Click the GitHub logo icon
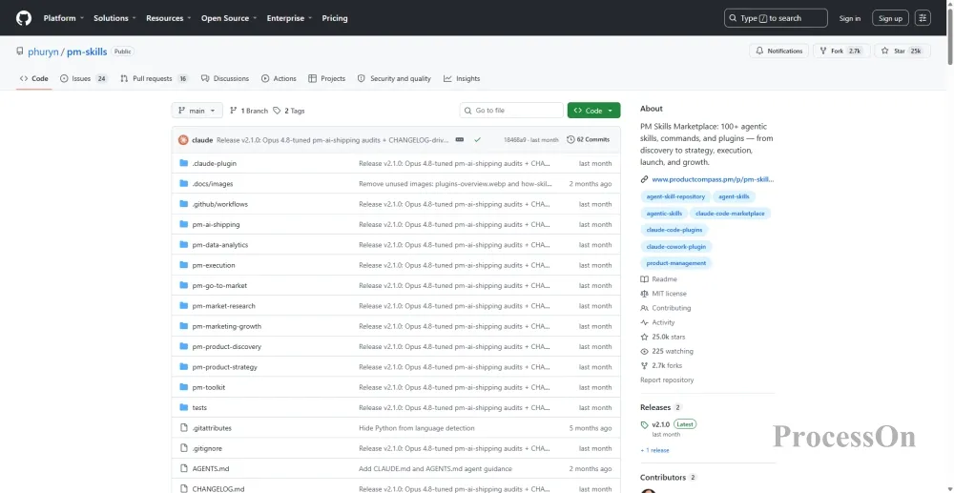954x493 pixels. tap(24, 18)
